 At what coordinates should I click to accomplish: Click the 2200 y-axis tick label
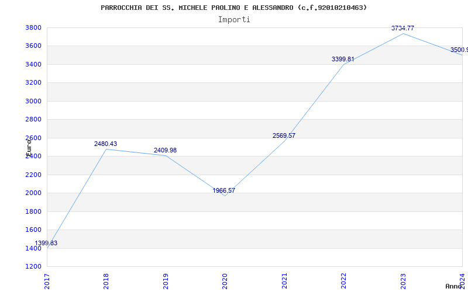click(x=33, y=175)
